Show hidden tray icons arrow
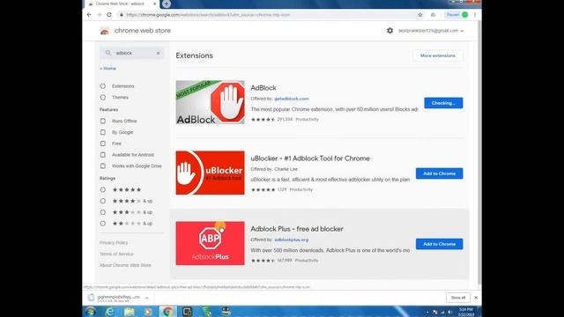The width and height of the screenshot is (564, 317). 427,313
